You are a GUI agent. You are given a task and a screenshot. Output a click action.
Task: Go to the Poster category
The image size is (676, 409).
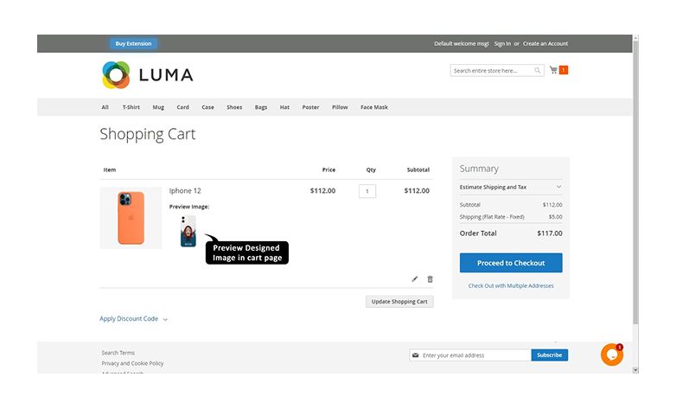[x=310, y=107]
